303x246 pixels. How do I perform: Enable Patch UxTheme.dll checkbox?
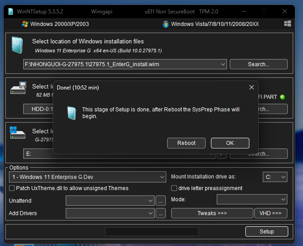(12, 188)
